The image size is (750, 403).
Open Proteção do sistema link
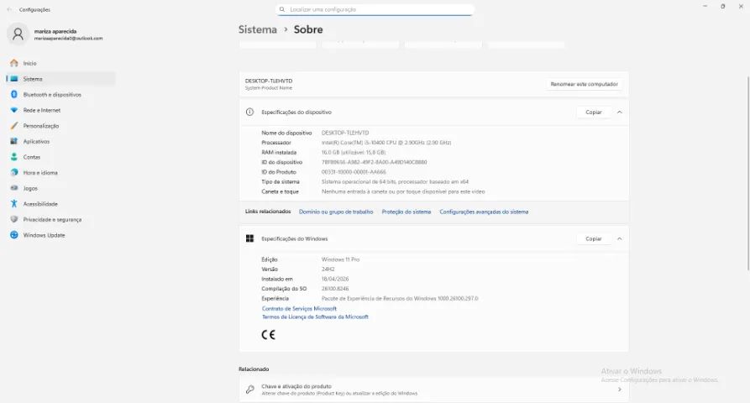[406, 212]
